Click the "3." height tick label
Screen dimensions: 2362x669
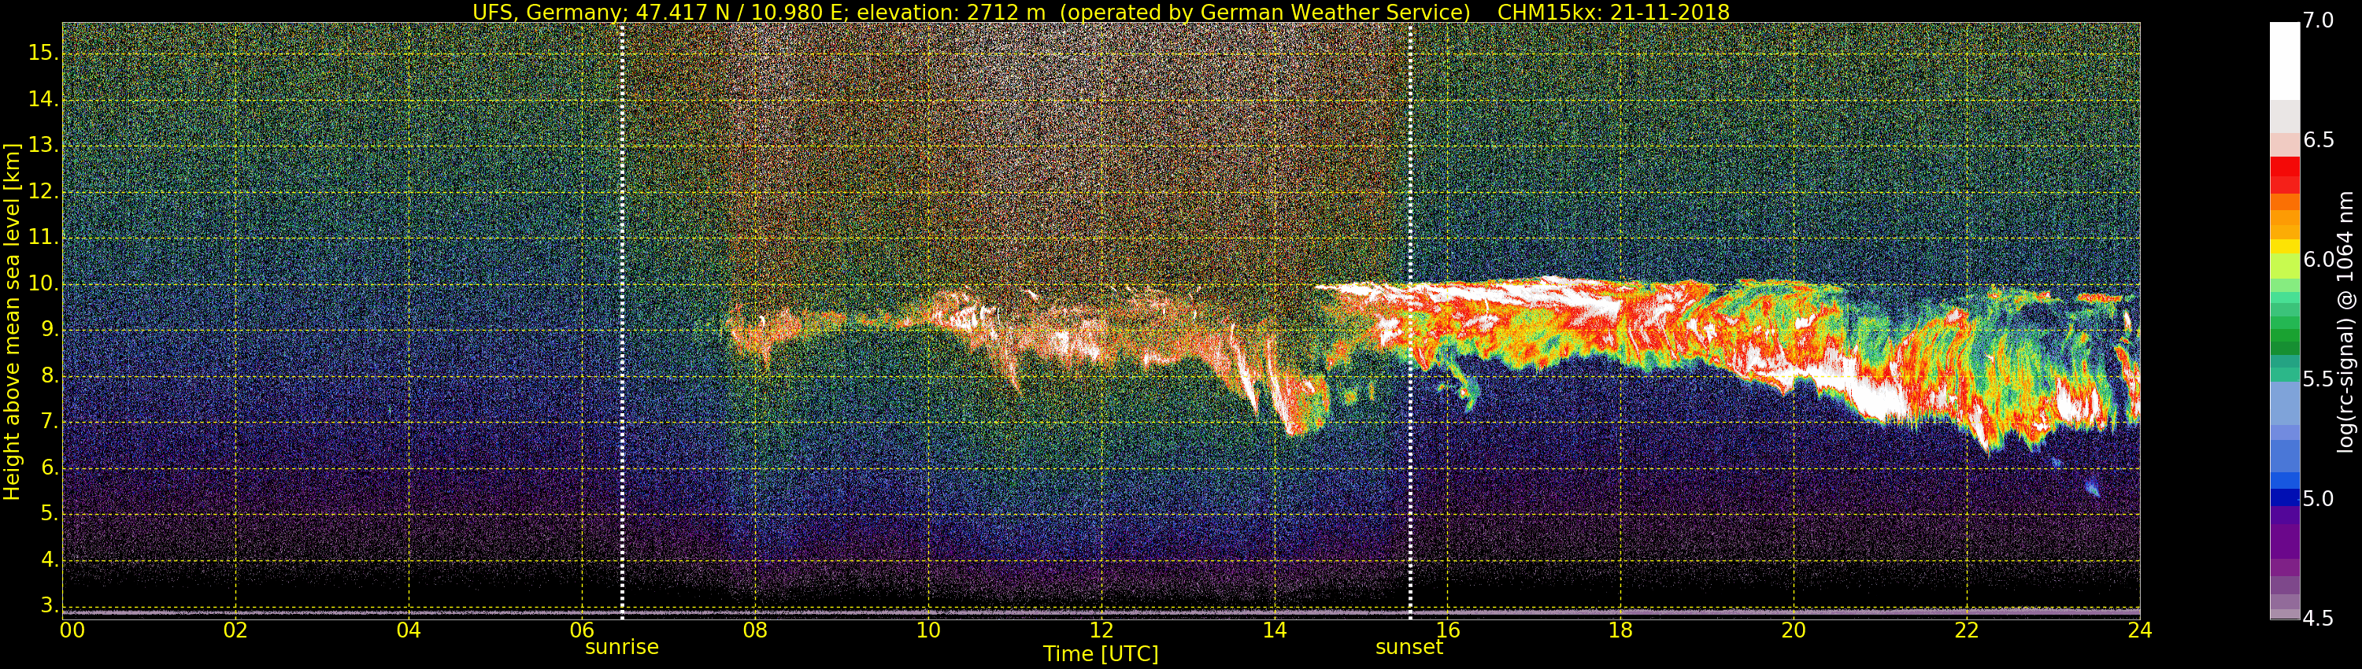coord(49,606)
